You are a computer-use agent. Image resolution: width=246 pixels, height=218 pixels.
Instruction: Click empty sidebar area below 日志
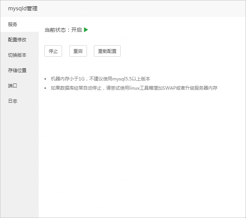tap(19, 161)
